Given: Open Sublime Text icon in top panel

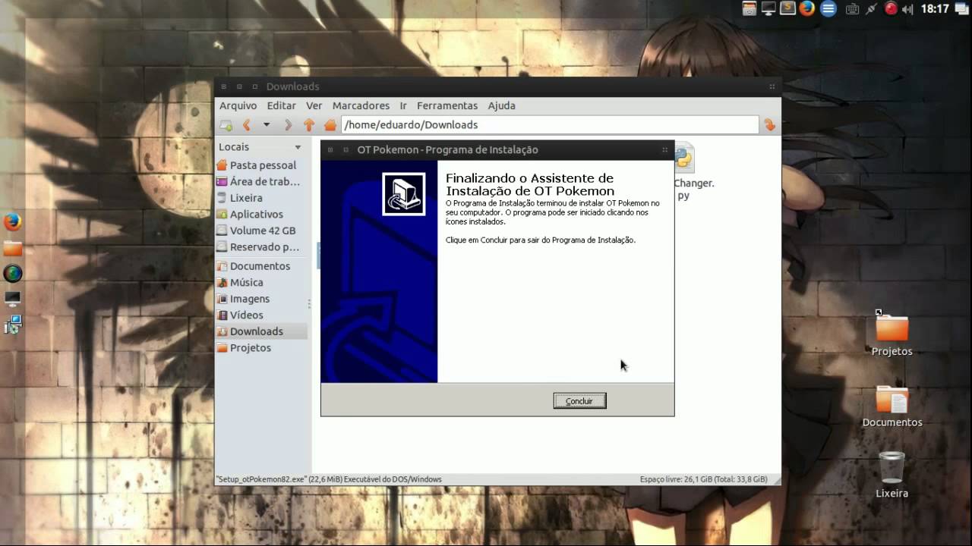Looking at the screenshot, I should 787,9.
